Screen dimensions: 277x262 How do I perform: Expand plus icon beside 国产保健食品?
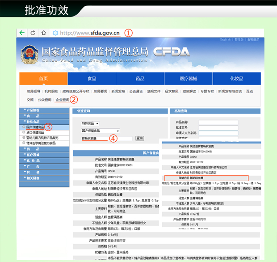[24, 127]
